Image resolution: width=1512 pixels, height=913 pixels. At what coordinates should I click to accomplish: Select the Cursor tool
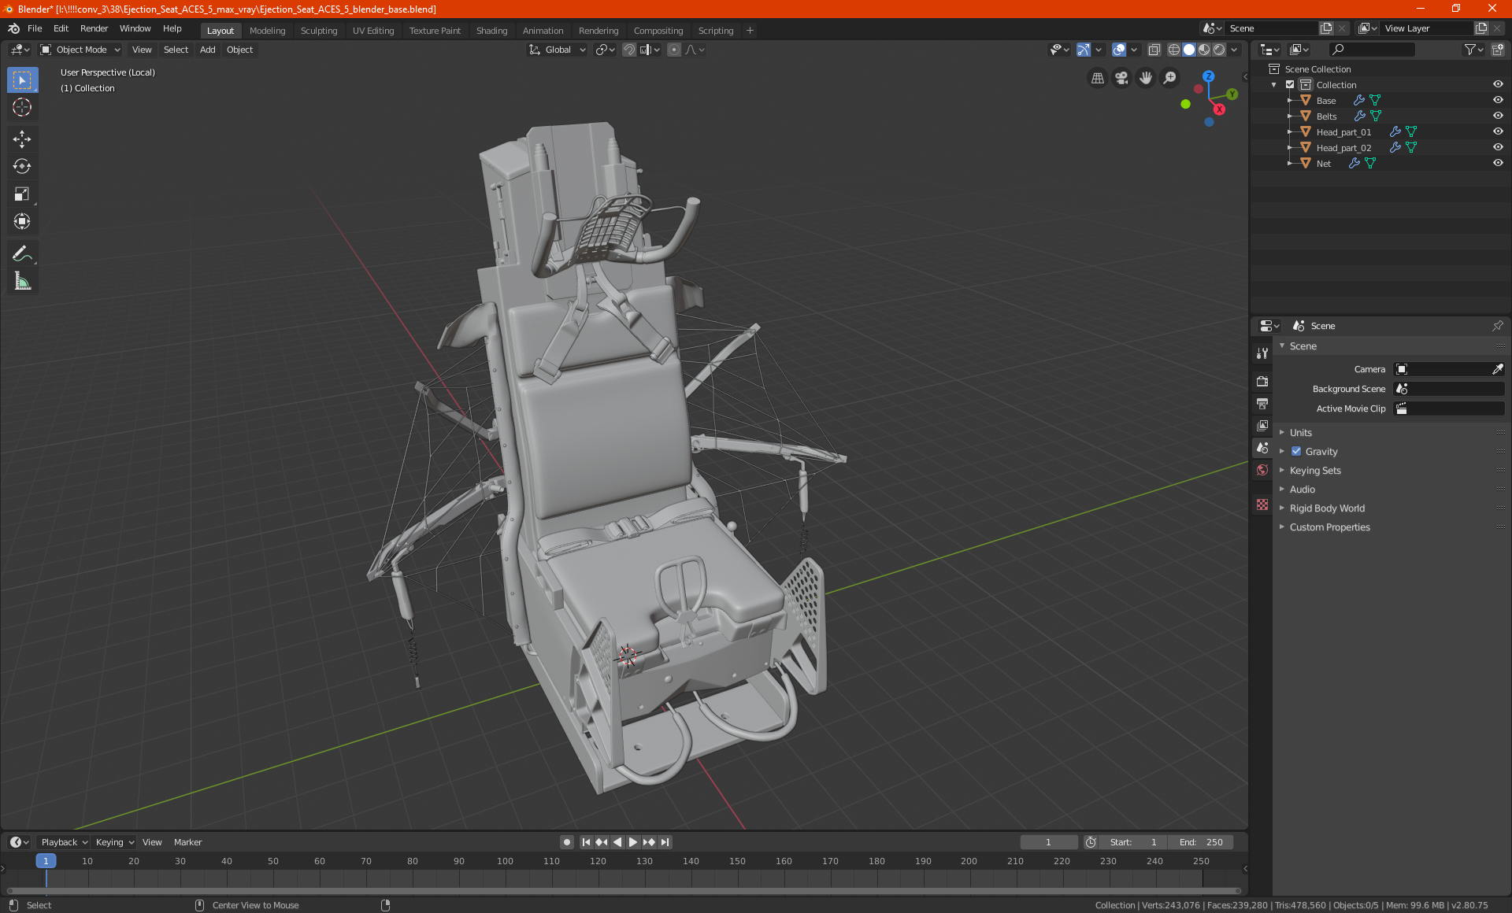tap(22, 108)
